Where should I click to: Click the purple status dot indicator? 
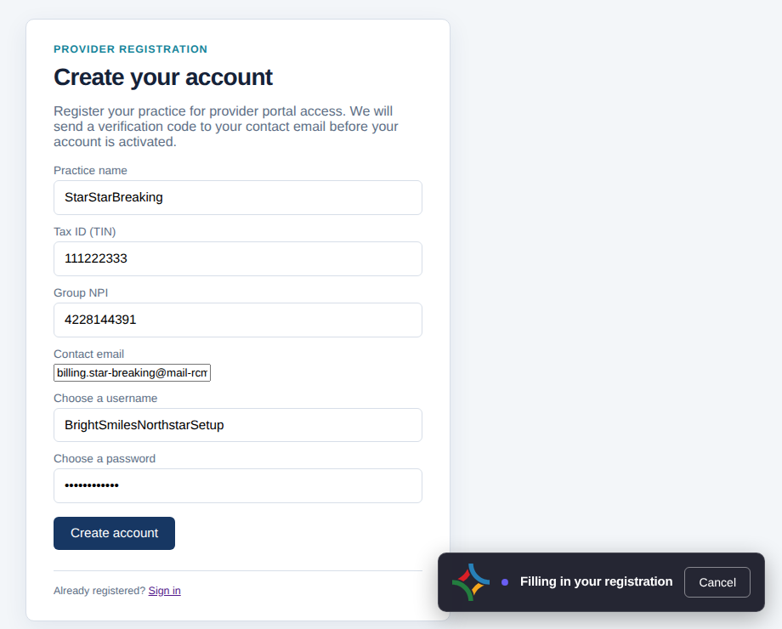click(x=505, y=582)
